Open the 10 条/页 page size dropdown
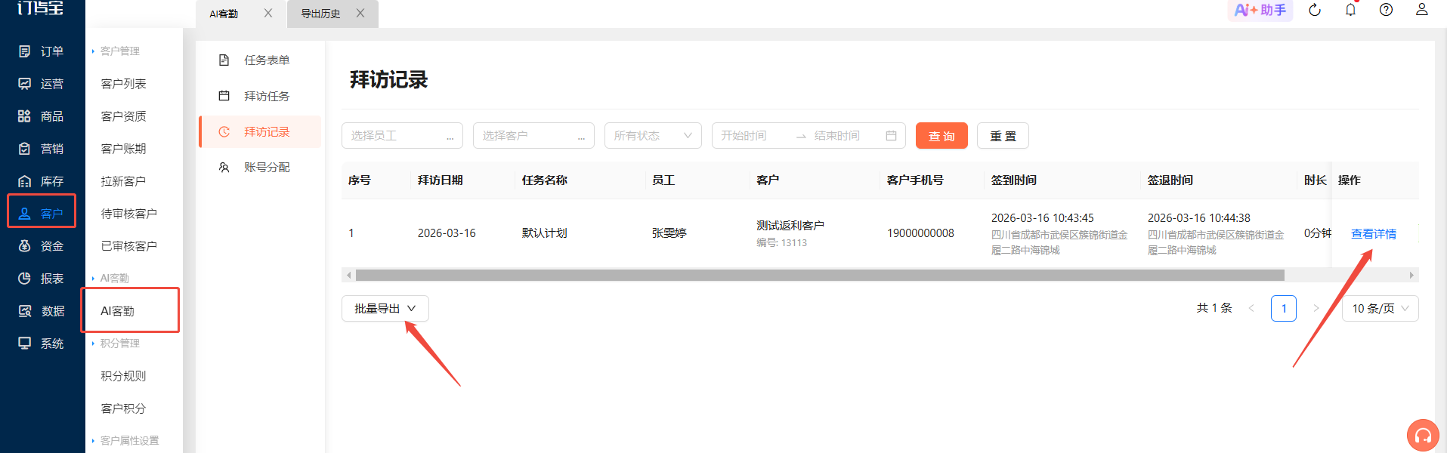Image resolution: width=1447 pixels, height=453 pixels. pyautogui.click(x=1380, y=309)
